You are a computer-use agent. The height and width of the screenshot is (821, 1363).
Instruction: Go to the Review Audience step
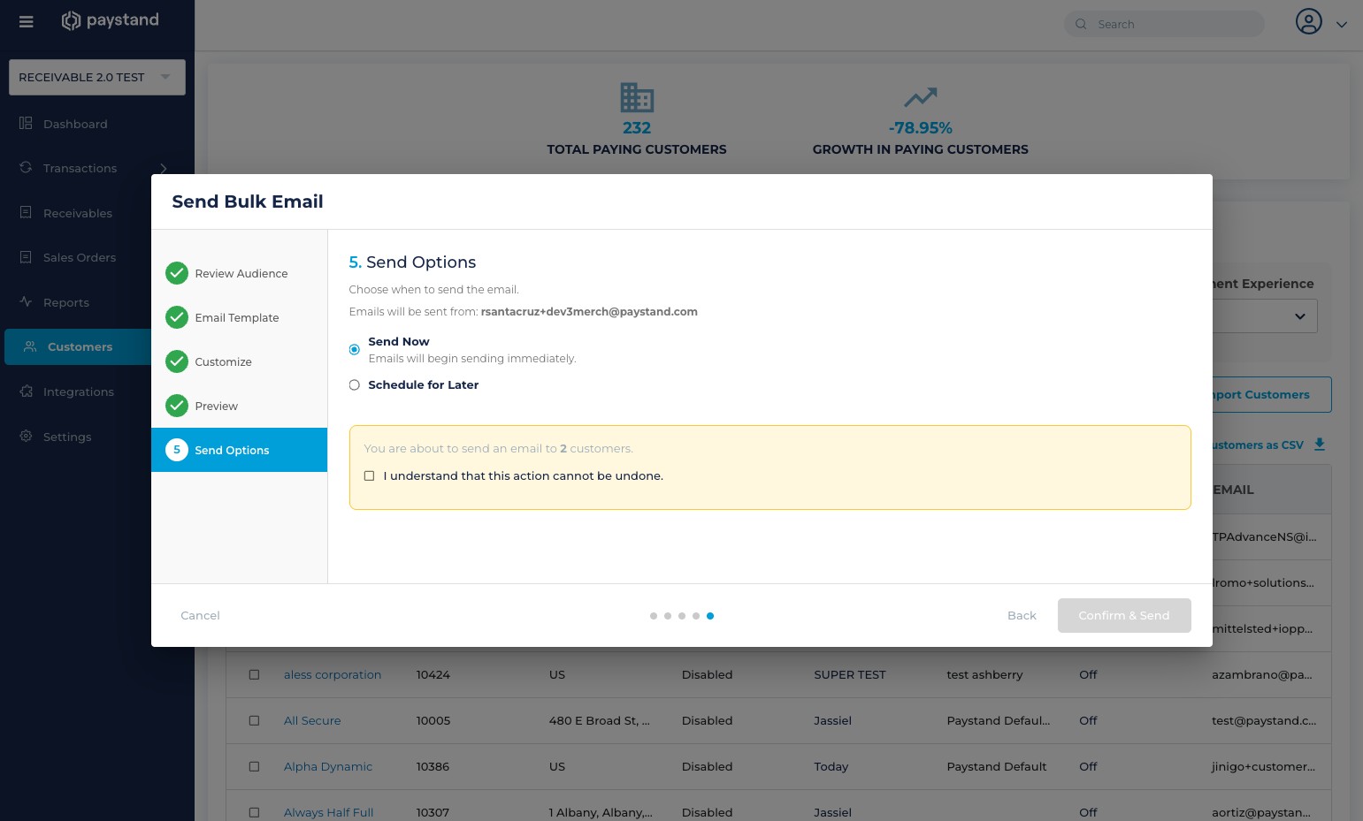click(239, 273)
